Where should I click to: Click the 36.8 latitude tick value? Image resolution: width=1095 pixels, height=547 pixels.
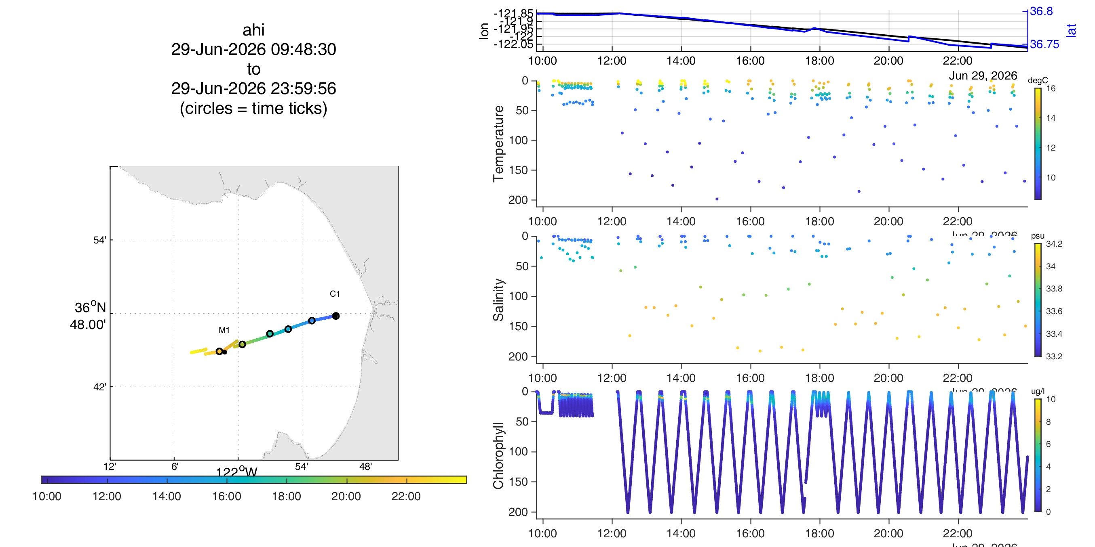click(x=1041, y=11)
